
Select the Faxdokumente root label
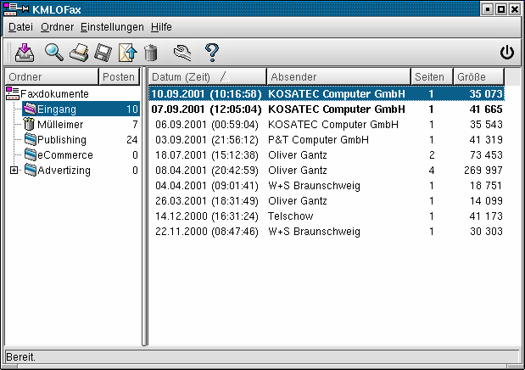point(54,93)
